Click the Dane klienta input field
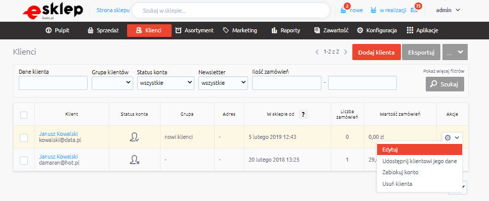 (53, 83)
